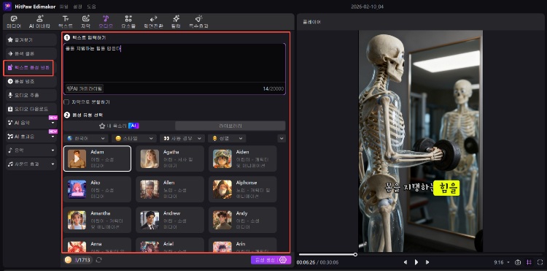Viewport: 547px width, 271px height.
Task: Check the 자막으로 분할하기 split-into-subtitles checkbox
Action: coord(66,102)
